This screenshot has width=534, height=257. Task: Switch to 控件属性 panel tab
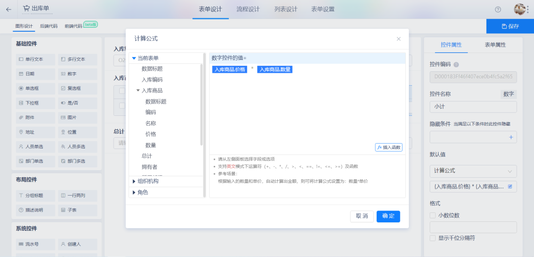tap(451, 45)
